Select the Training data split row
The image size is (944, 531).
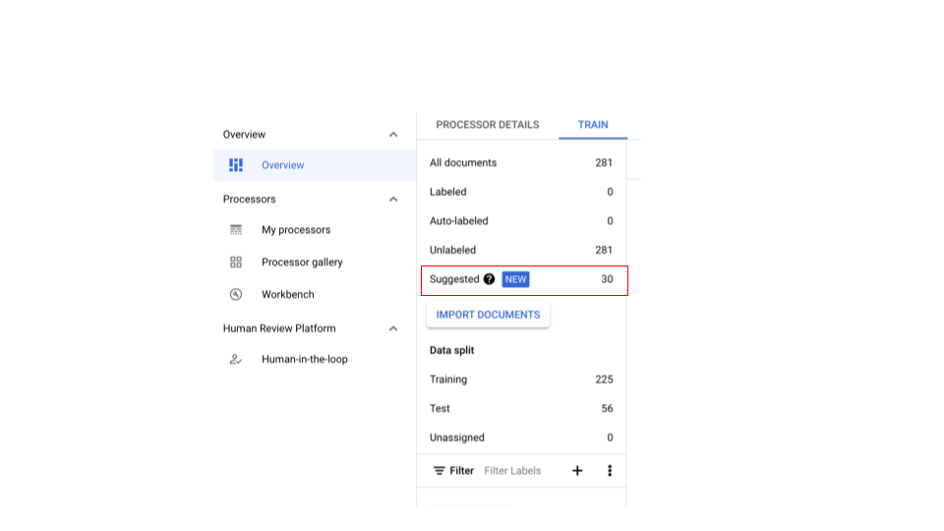pos(521,380)
